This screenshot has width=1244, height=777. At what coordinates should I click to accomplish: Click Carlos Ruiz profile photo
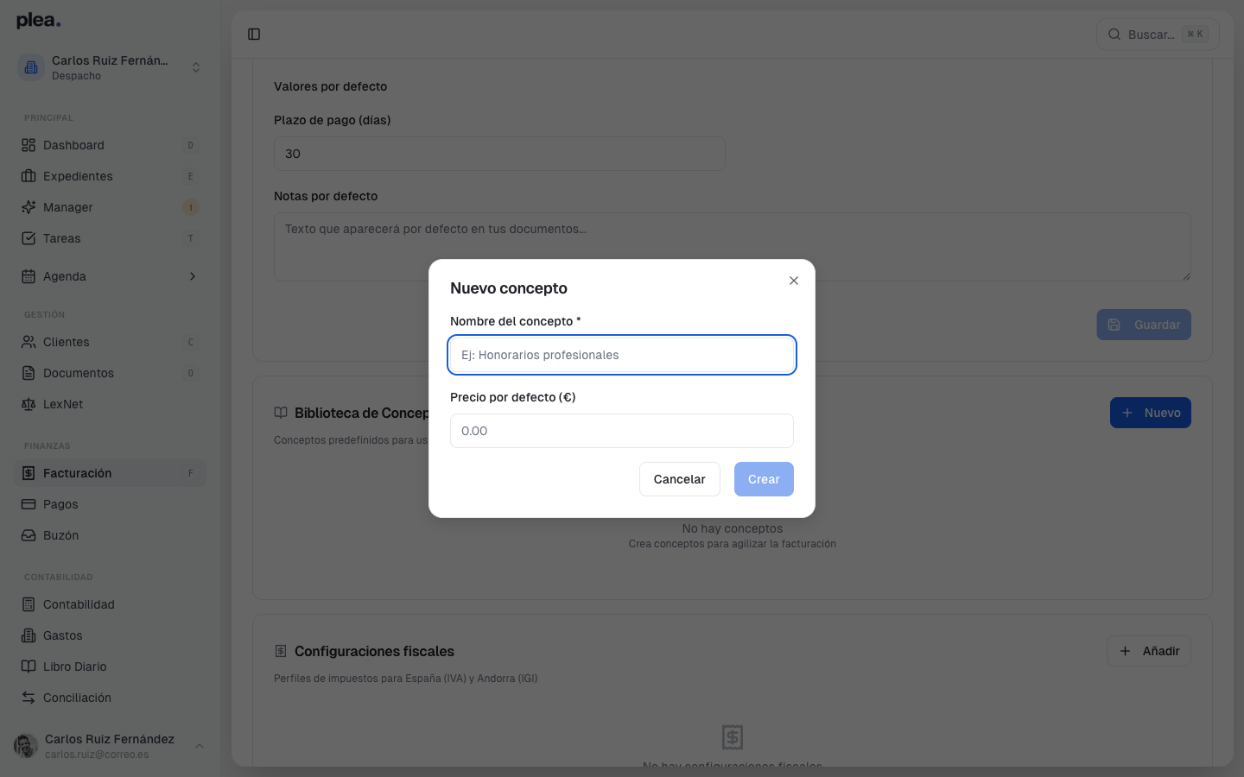pyautogui.click(x=26, y=746)
